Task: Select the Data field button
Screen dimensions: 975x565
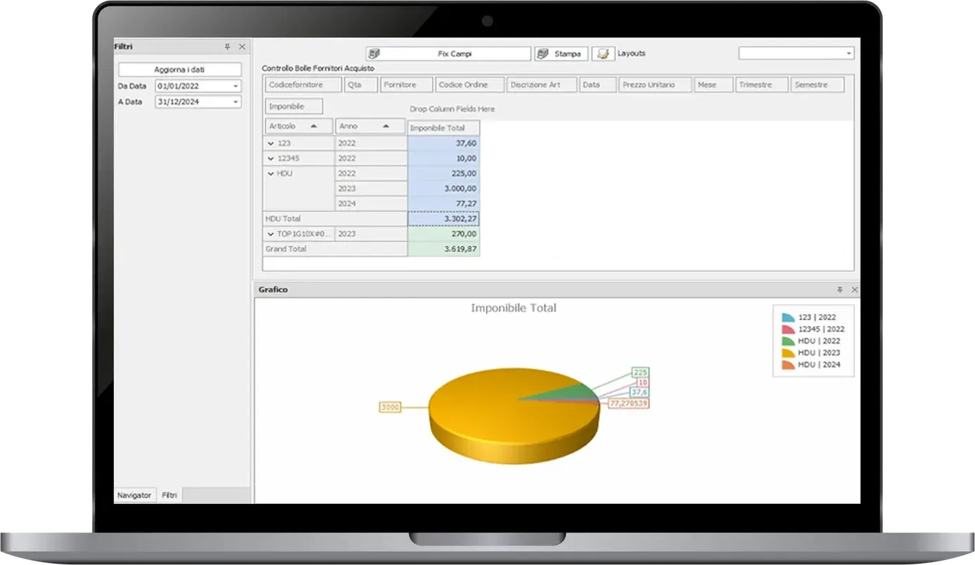Action: point(598,85)
